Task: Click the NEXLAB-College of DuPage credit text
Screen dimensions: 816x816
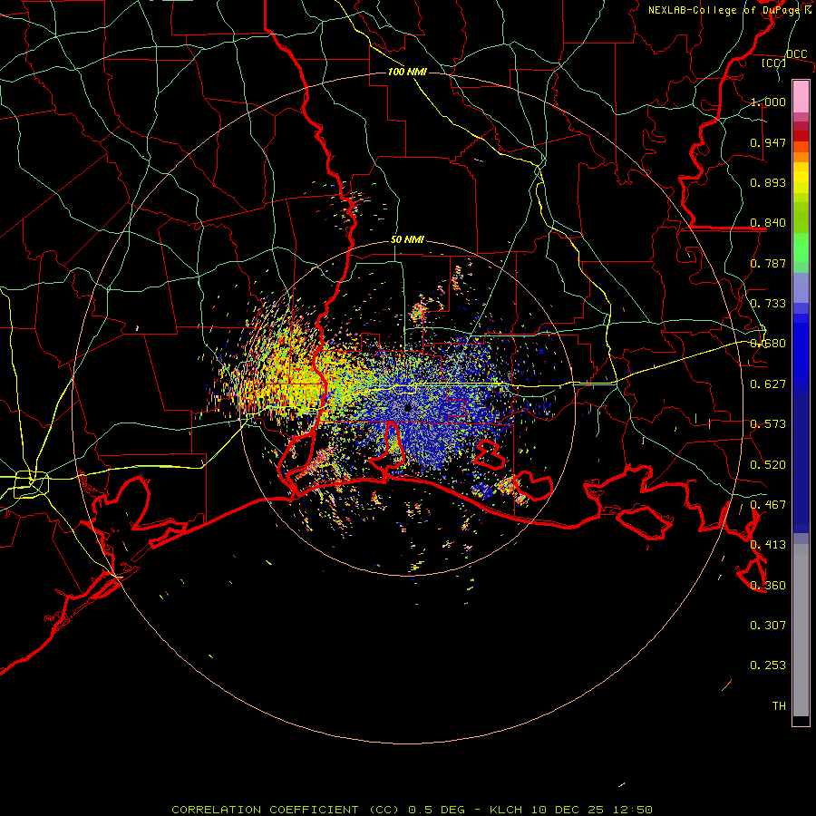Action: tap(730, 10)
